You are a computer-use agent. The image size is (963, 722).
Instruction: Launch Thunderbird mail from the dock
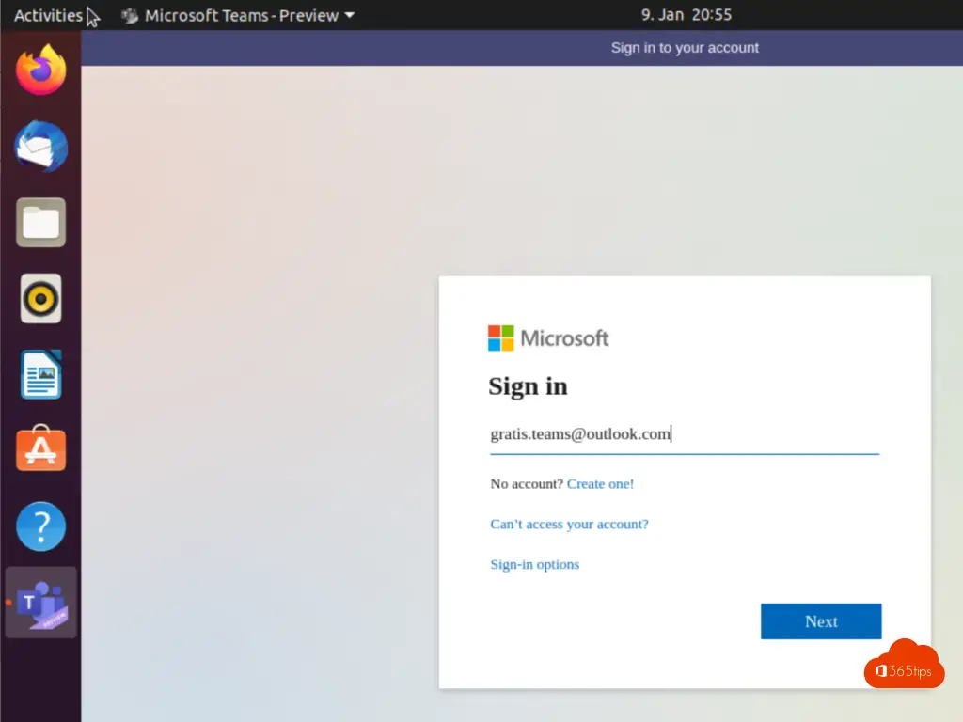(x=41, y=147)
